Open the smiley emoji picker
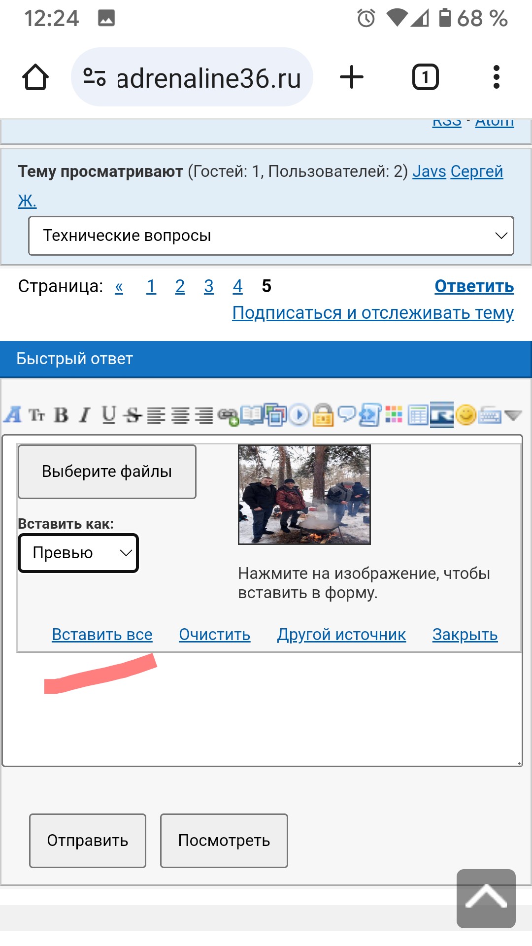Screen dimensions: 532x946 [465, 415]
